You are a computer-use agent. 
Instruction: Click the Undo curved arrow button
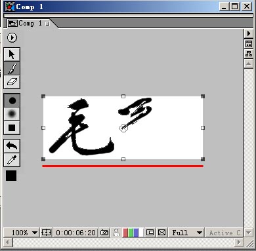point(12,146)
